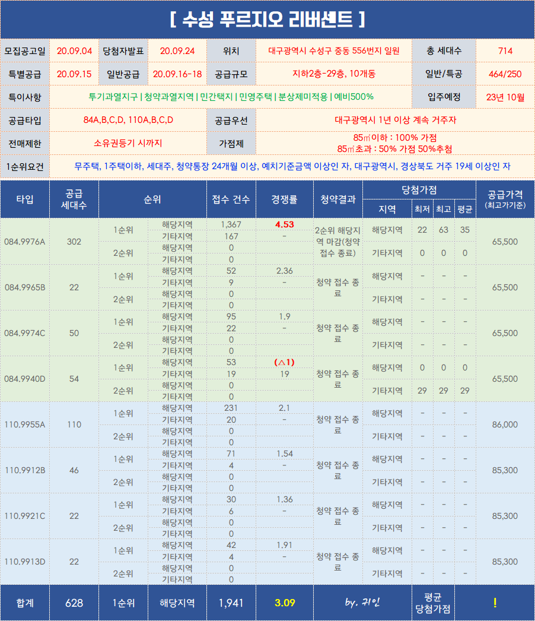
Task: Select type cell 084.9965B
Action: 25,287
